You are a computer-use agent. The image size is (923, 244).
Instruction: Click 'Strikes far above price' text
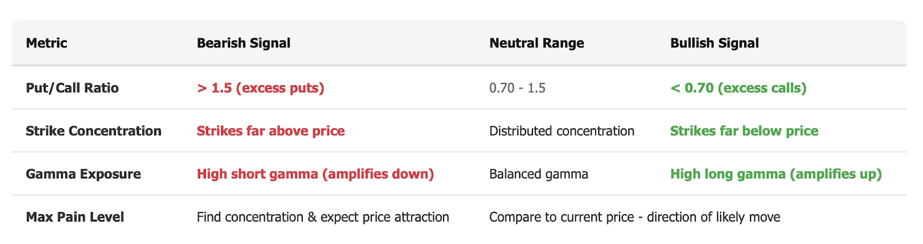click(x=271, y=131)
